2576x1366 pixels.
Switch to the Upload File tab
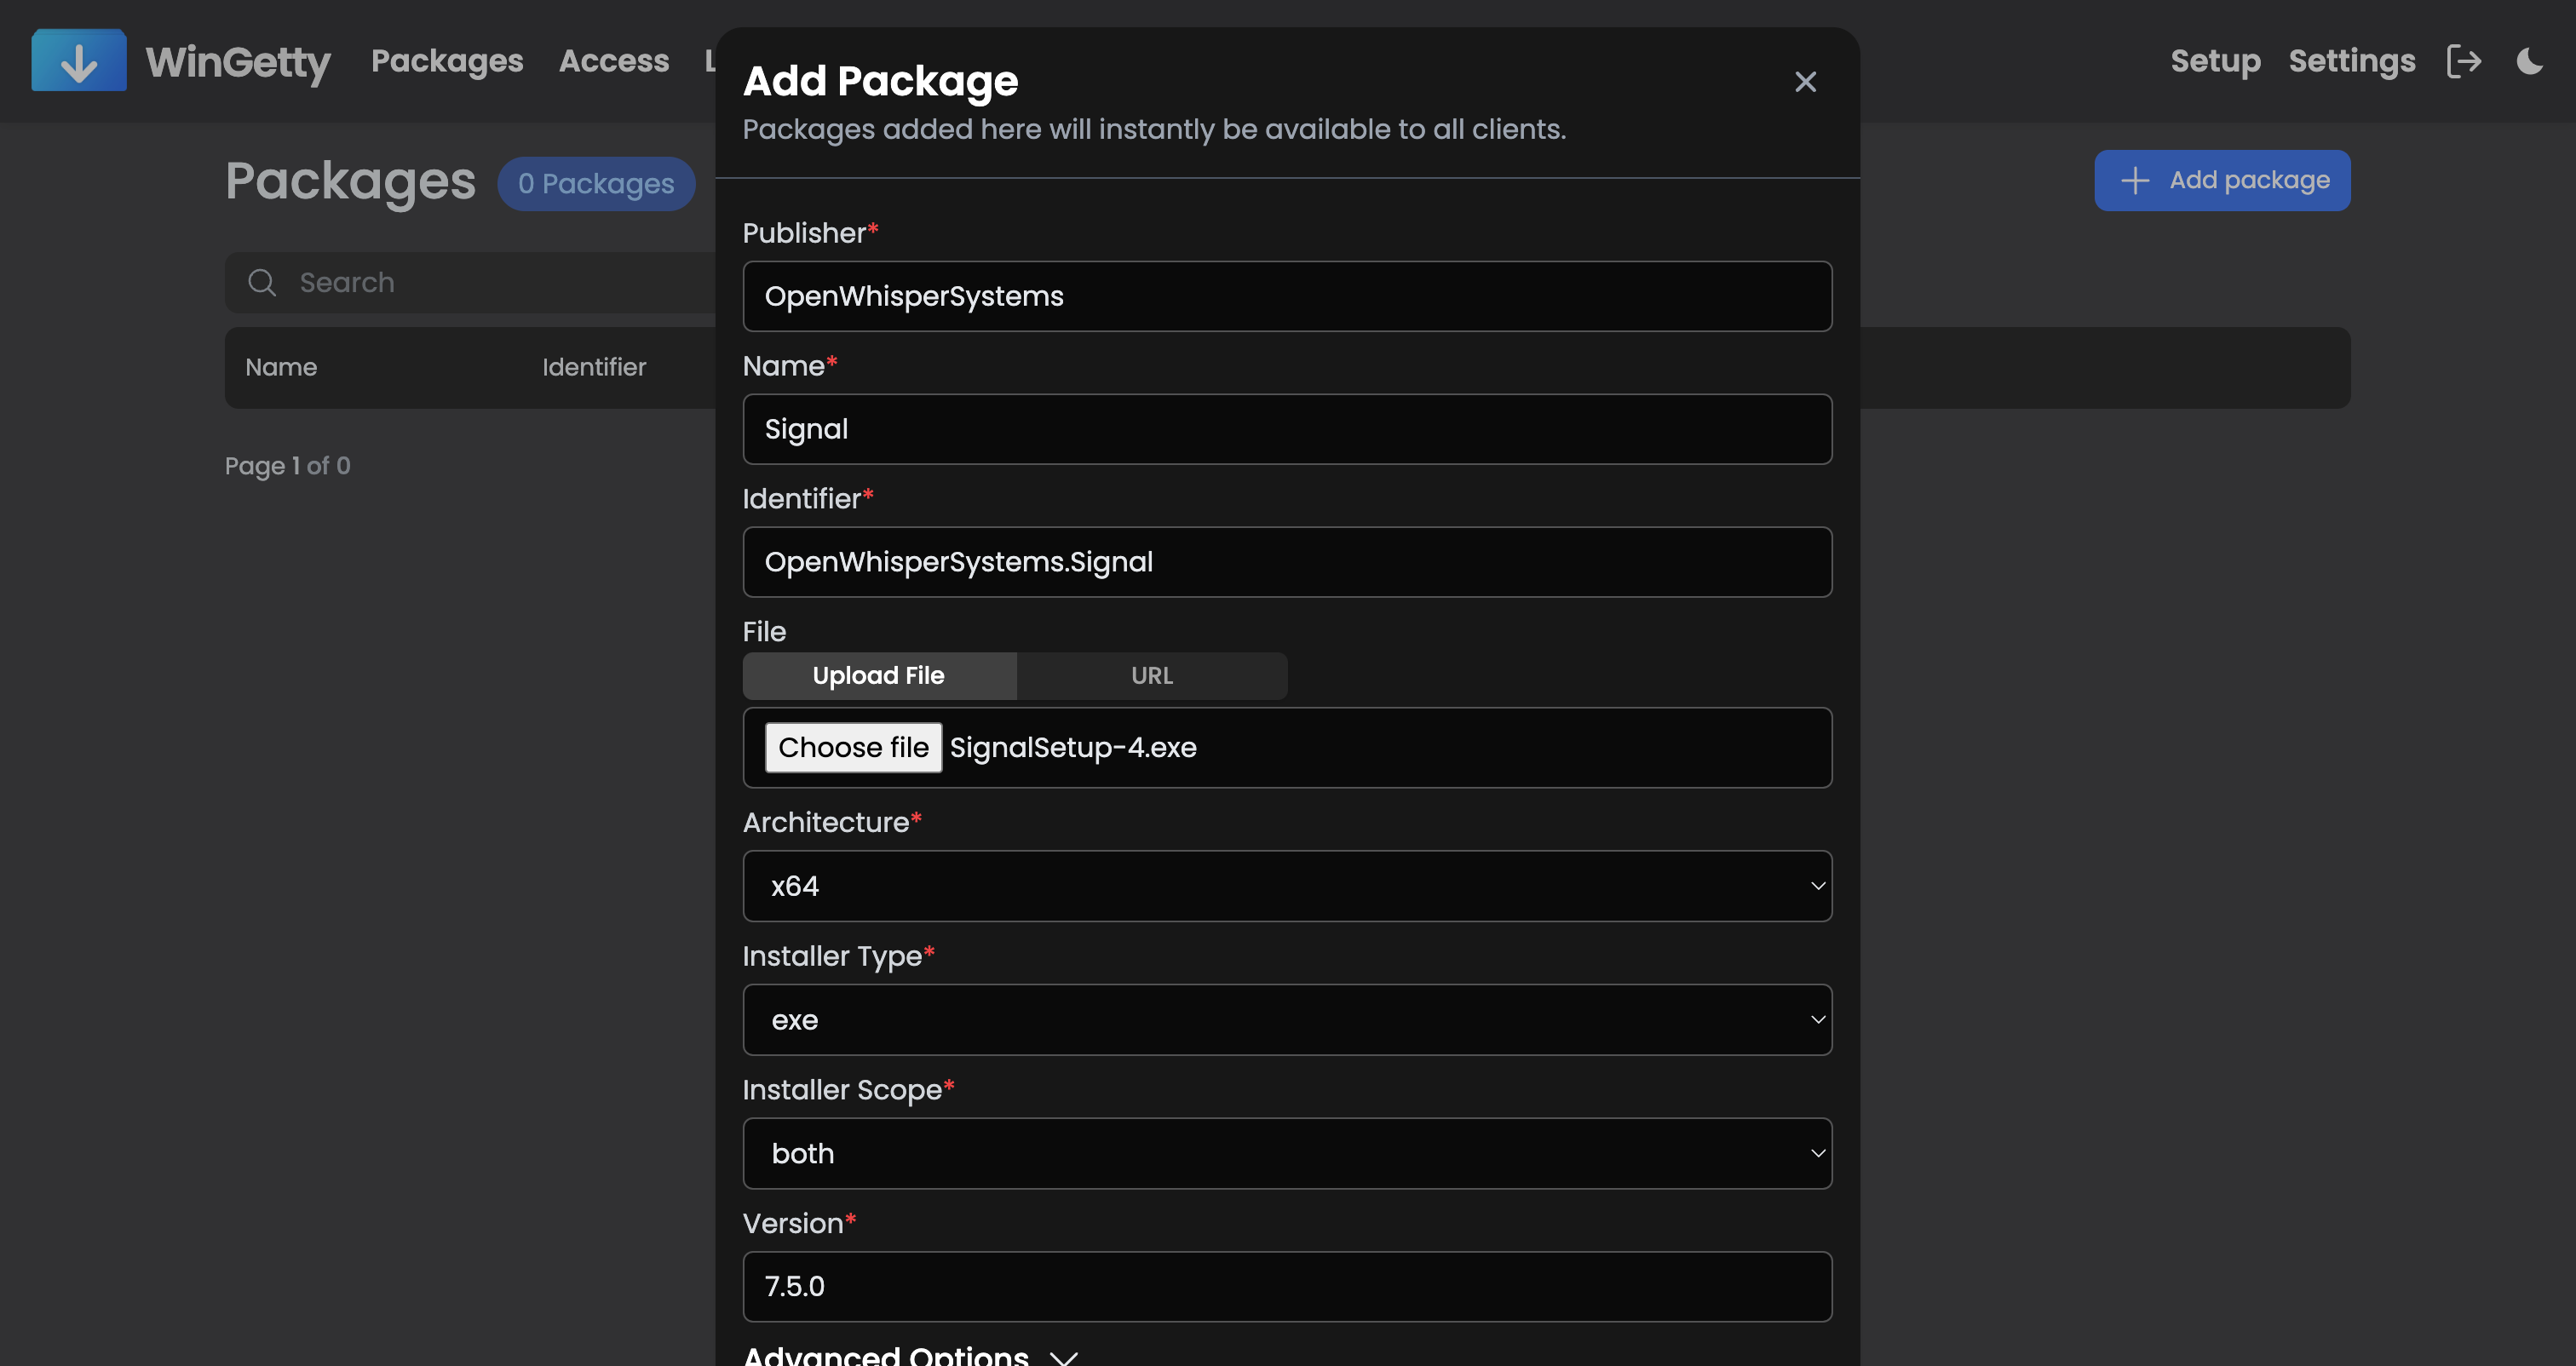[879, 676]
